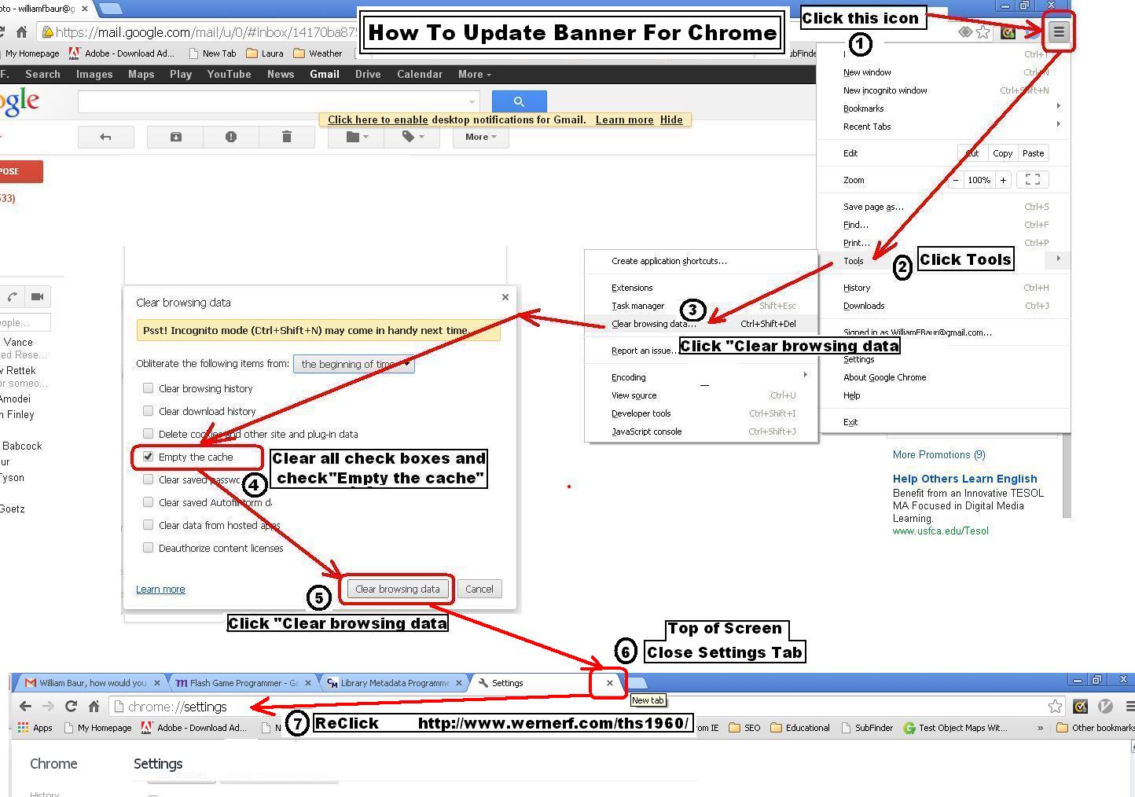Check the Clear browsing history checkbox
1135x797 pixels.
pos(148,388)
